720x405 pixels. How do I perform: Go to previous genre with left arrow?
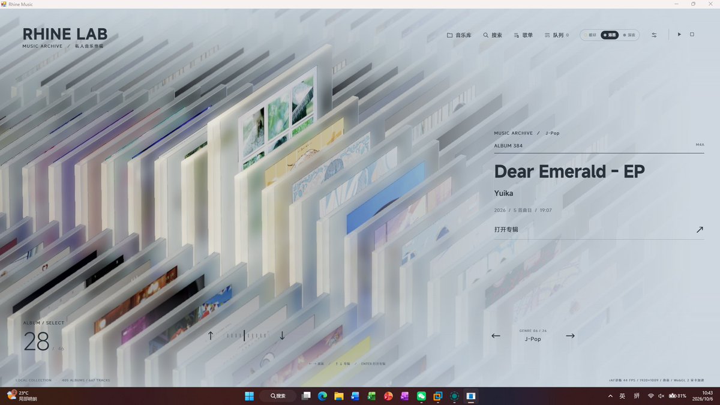pyautogui.click(x=496, y=336)
